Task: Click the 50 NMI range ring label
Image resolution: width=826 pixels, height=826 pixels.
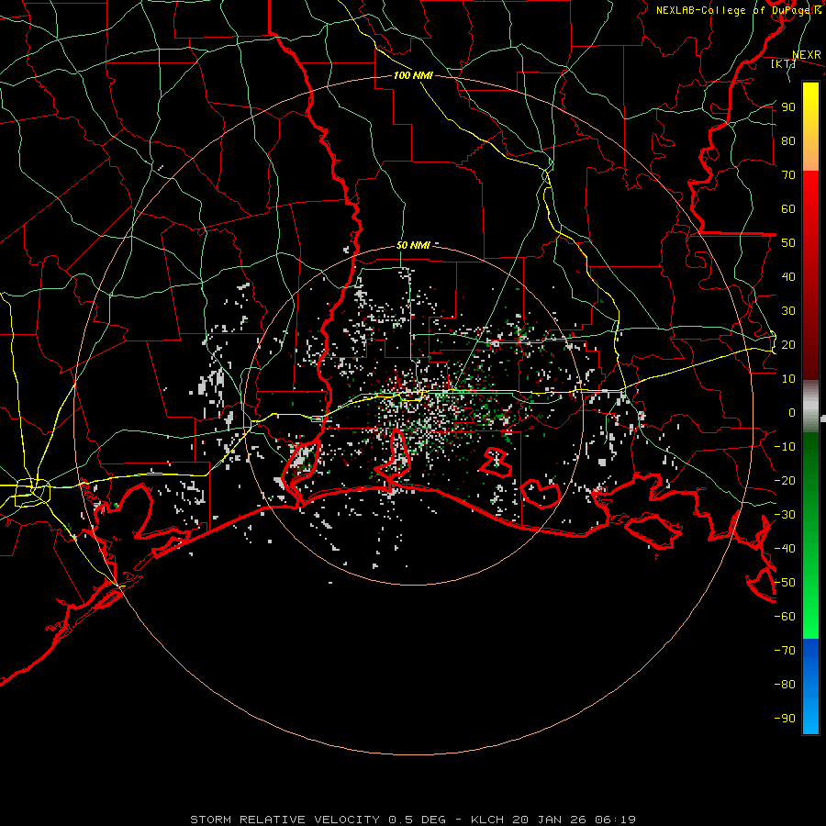Action: coord(413,245)
